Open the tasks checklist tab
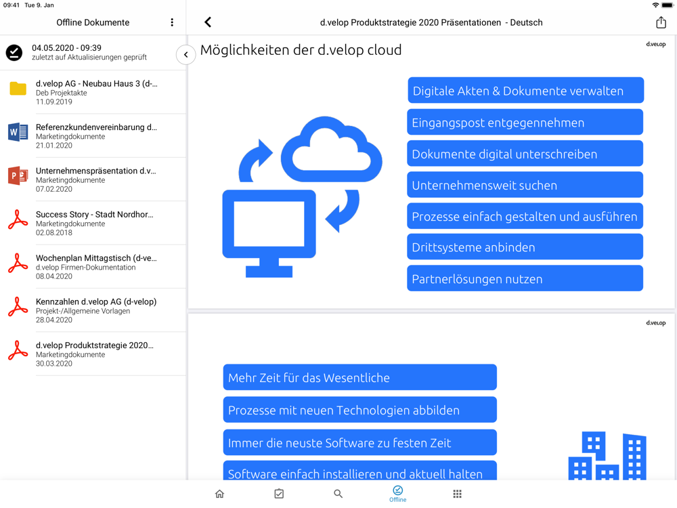Screen dimensions: 677x508 279,494
